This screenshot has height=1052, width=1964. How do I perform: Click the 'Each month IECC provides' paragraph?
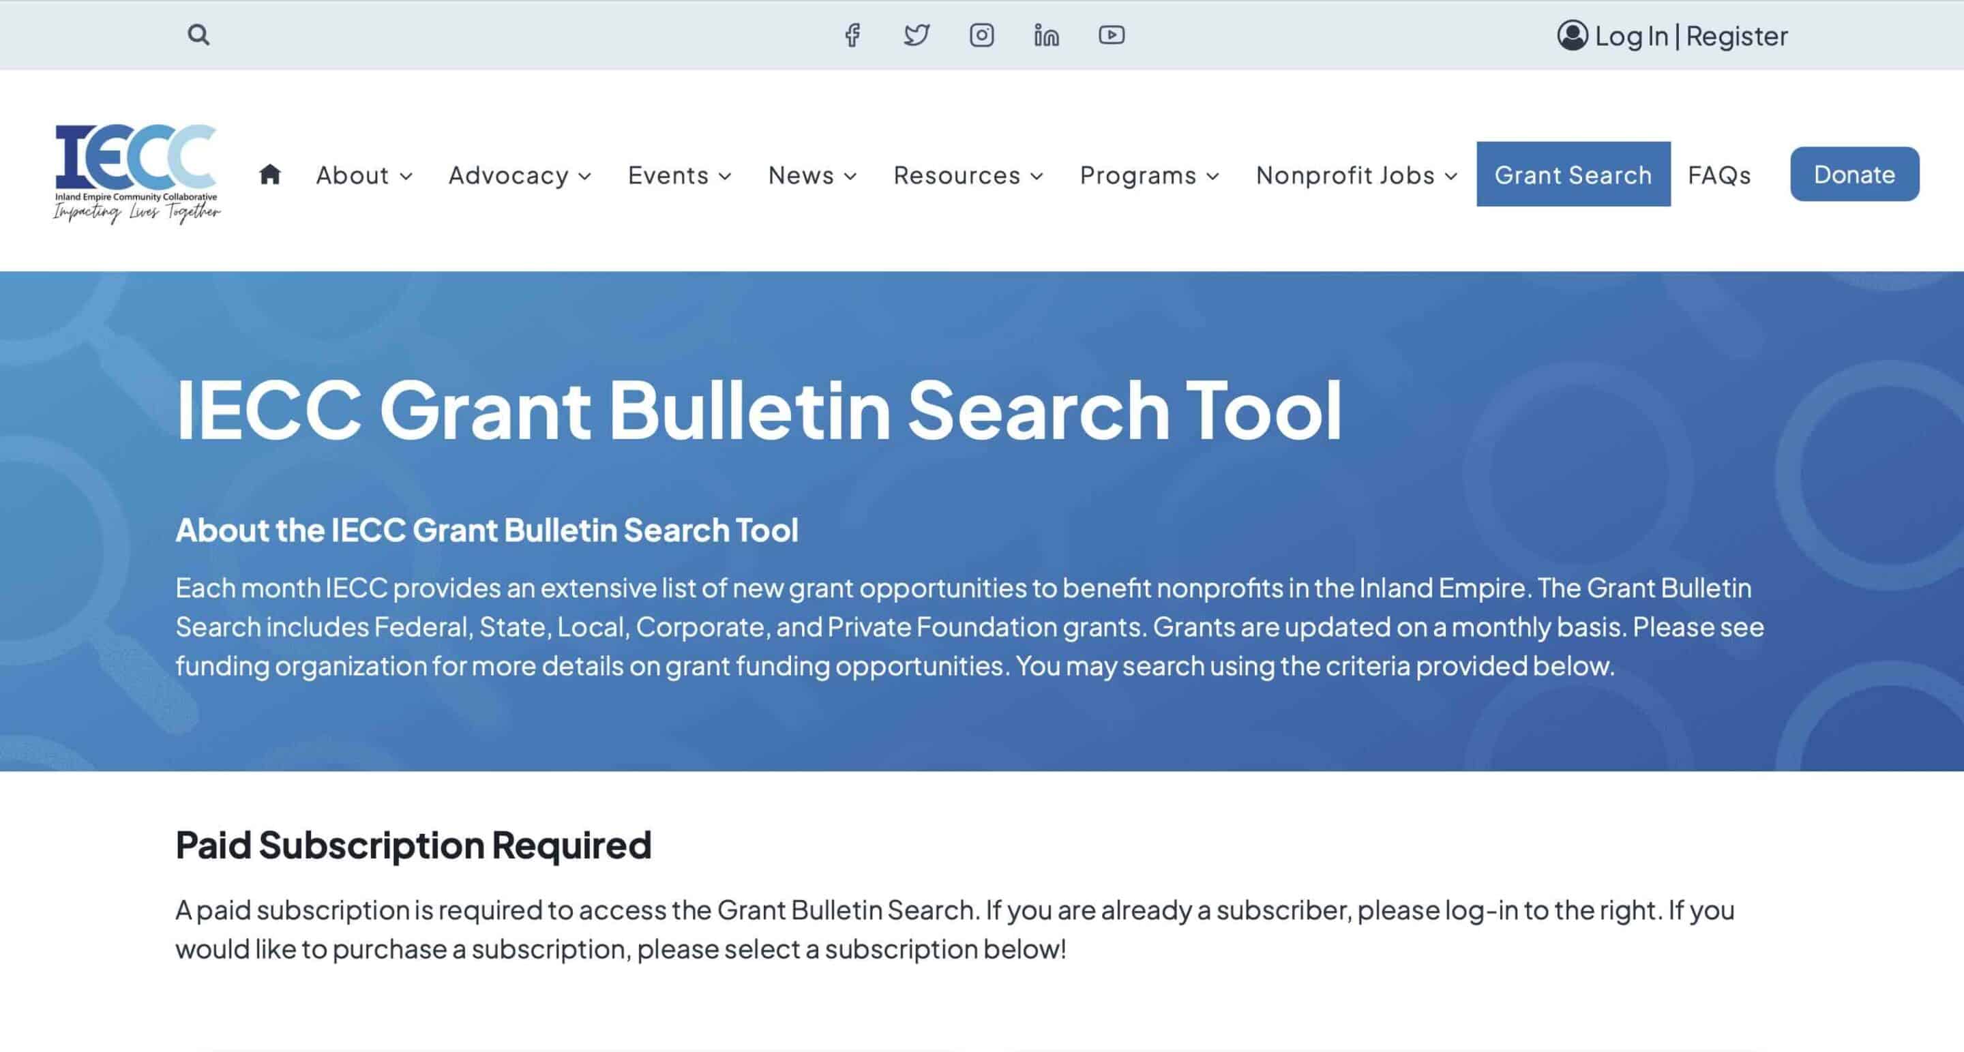click(x=970, y=627)
